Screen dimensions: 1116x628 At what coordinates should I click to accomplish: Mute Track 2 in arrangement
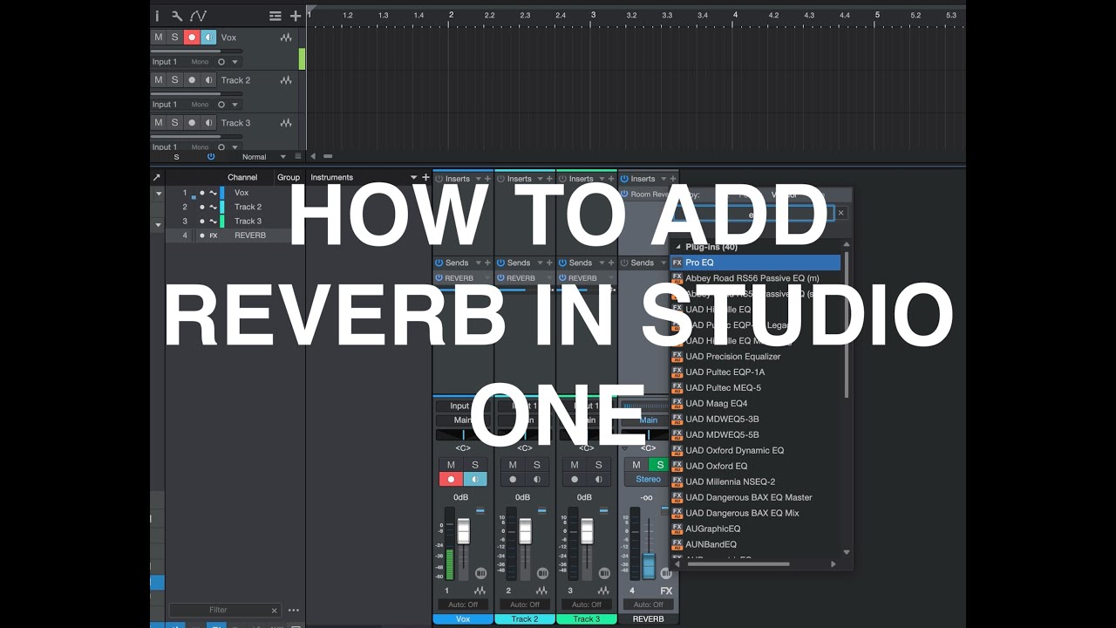tap(158, 80)
